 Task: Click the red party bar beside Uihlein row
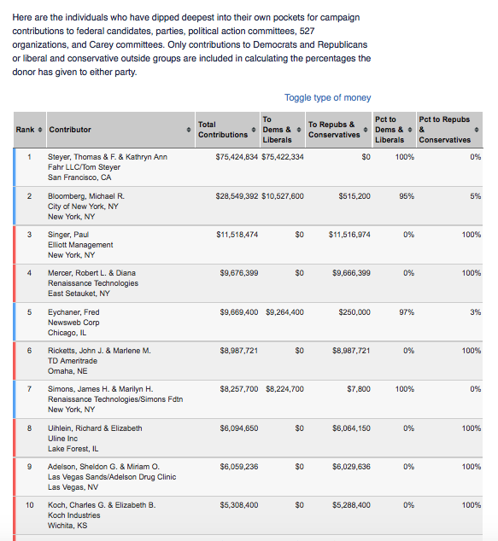(x=15, y=439)
